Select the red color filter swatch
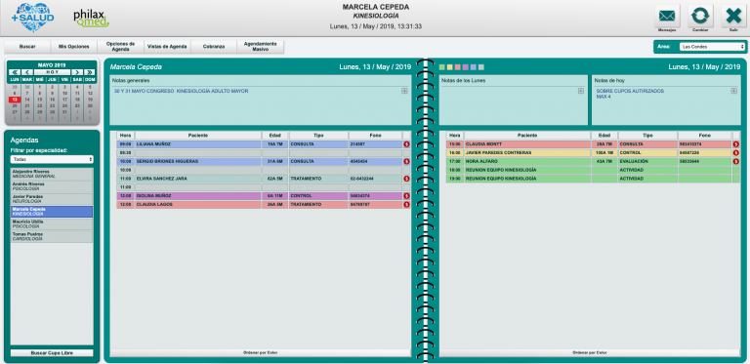Image resolution: width=750 pixels, height=364 pixels. (x=458, y=67)
